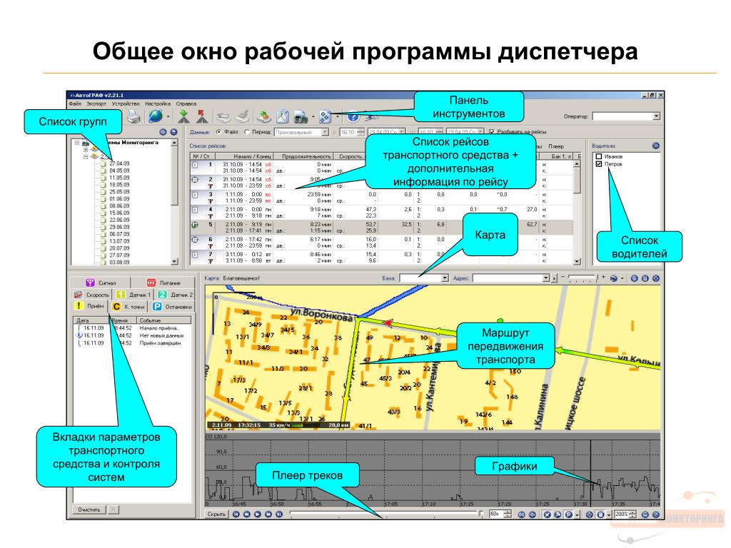Viewport: 731px width, 548px height.
Task: Collapse the root node of the groups tree
Action: [77, 143]
